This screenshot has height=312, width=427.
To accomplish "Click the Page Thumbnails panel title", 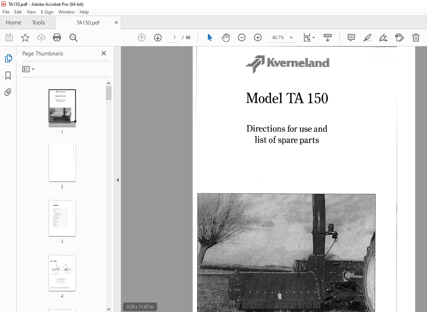I will point(43,54).
